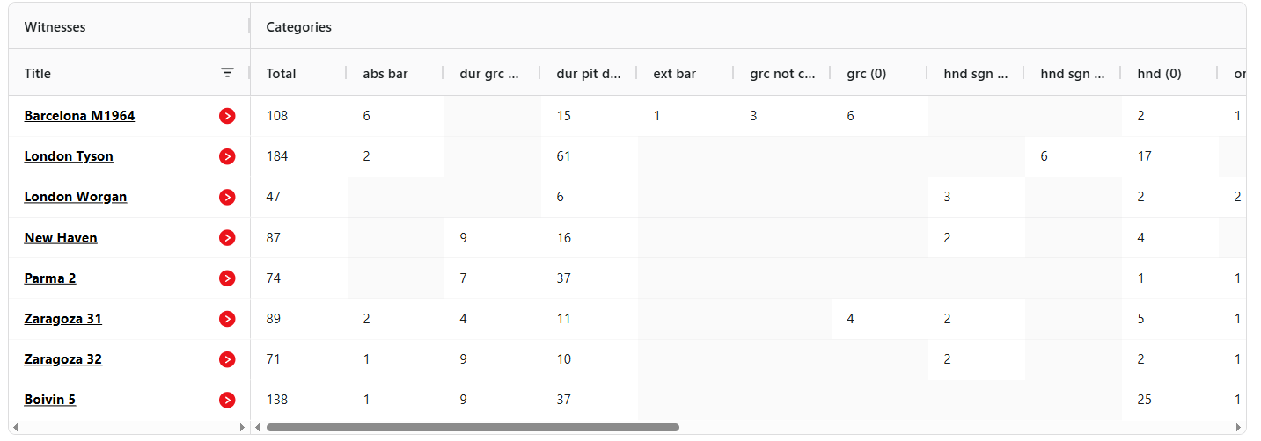Click the red arrow beside Parma 2
The height and width of the screenshot is (441, 1261).
coord(227,278)
